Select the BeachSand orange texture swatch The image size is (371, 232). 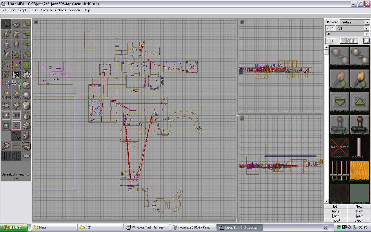point(359,170)
